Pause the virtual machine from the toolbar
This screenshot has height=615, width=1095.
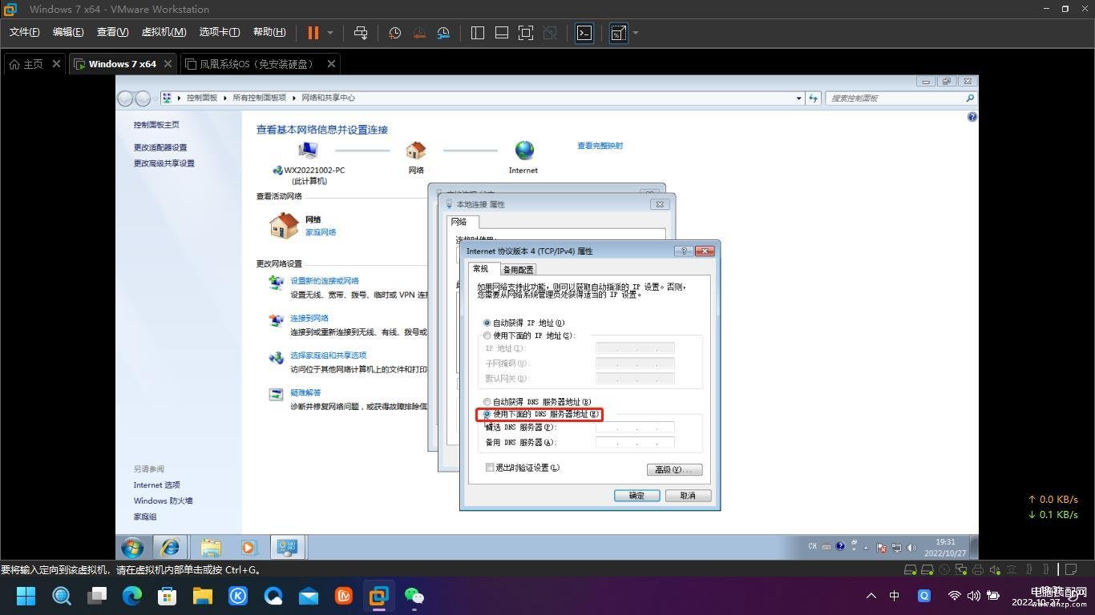pos(313,33)
